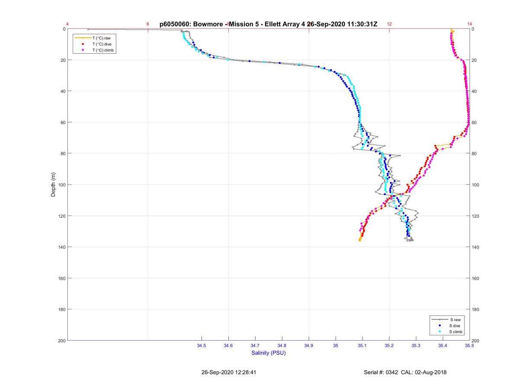The height and width of the screenshot is (383, 519).
Task: Select the "Salinity (PSU)" axis label
Action: tap(269, 353)
